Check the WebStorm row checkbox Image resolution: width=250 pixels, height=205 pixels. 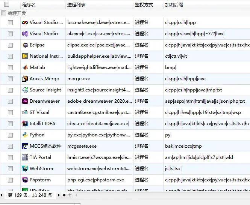(x=11, y=169)
